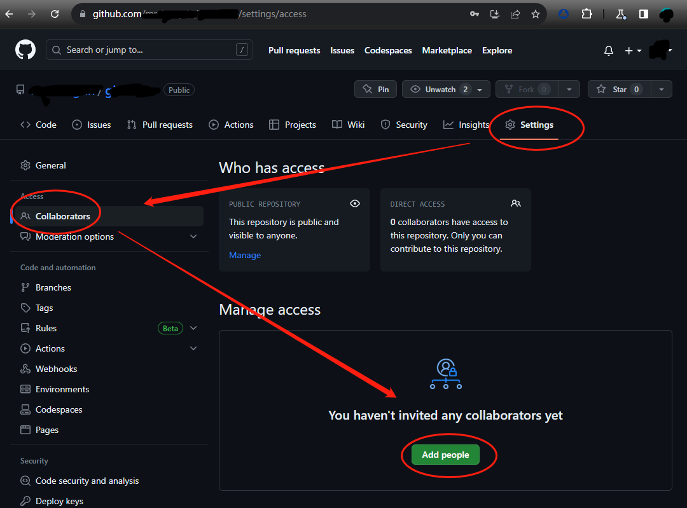Click the blue extension icon in browser toolbar
The image size is (687, 508).
click(x=564, y=14)
